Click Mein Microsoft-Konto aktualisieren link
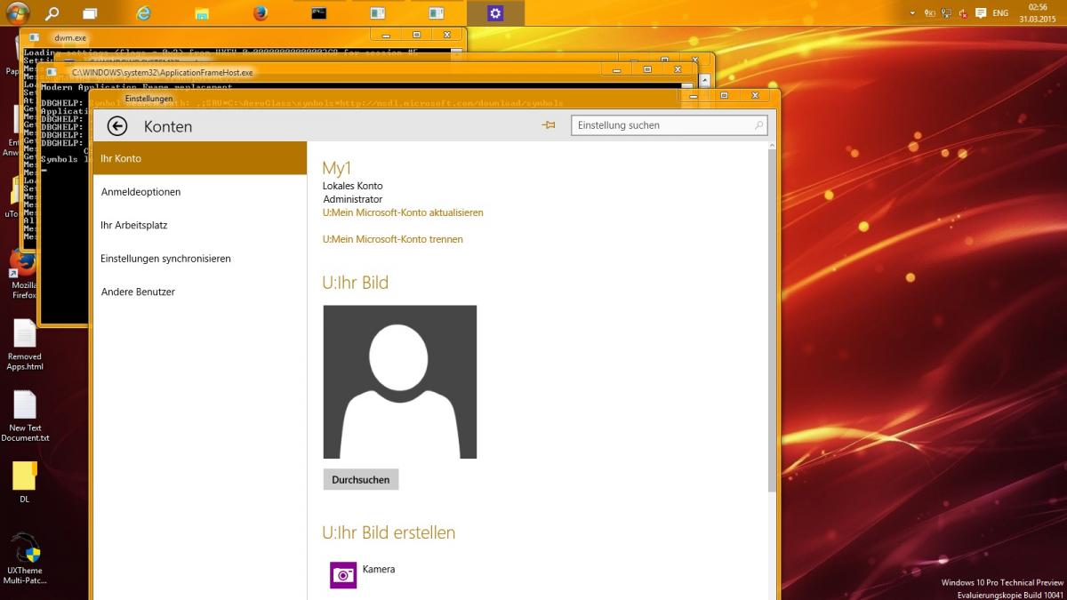This screenshot has width=1067, height=600. [403, 212]
